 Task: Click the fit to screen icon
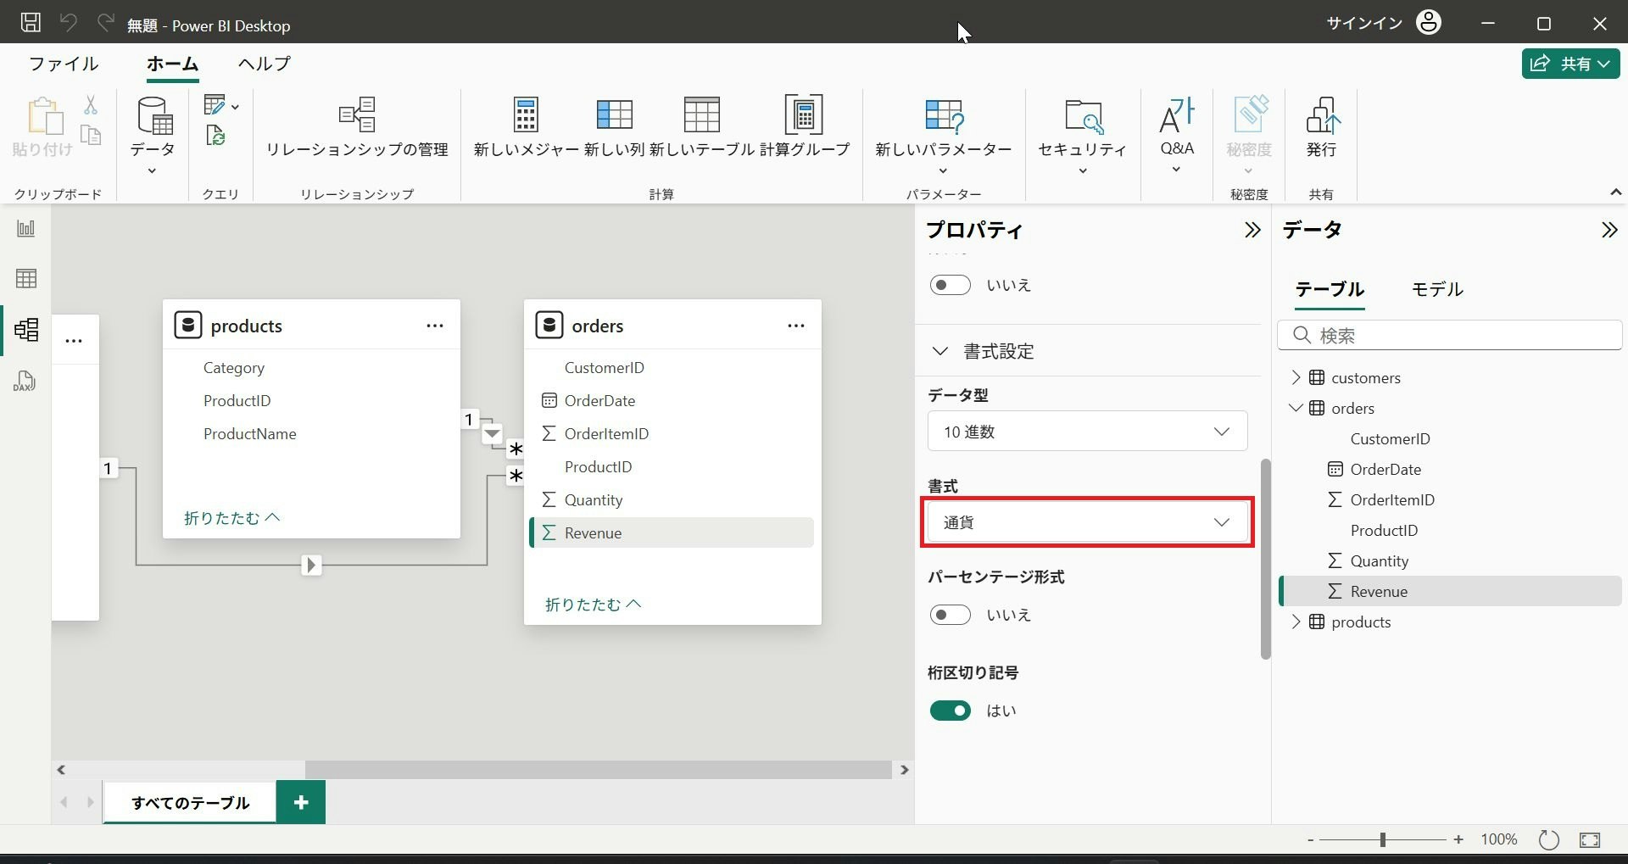(1590, 839)
